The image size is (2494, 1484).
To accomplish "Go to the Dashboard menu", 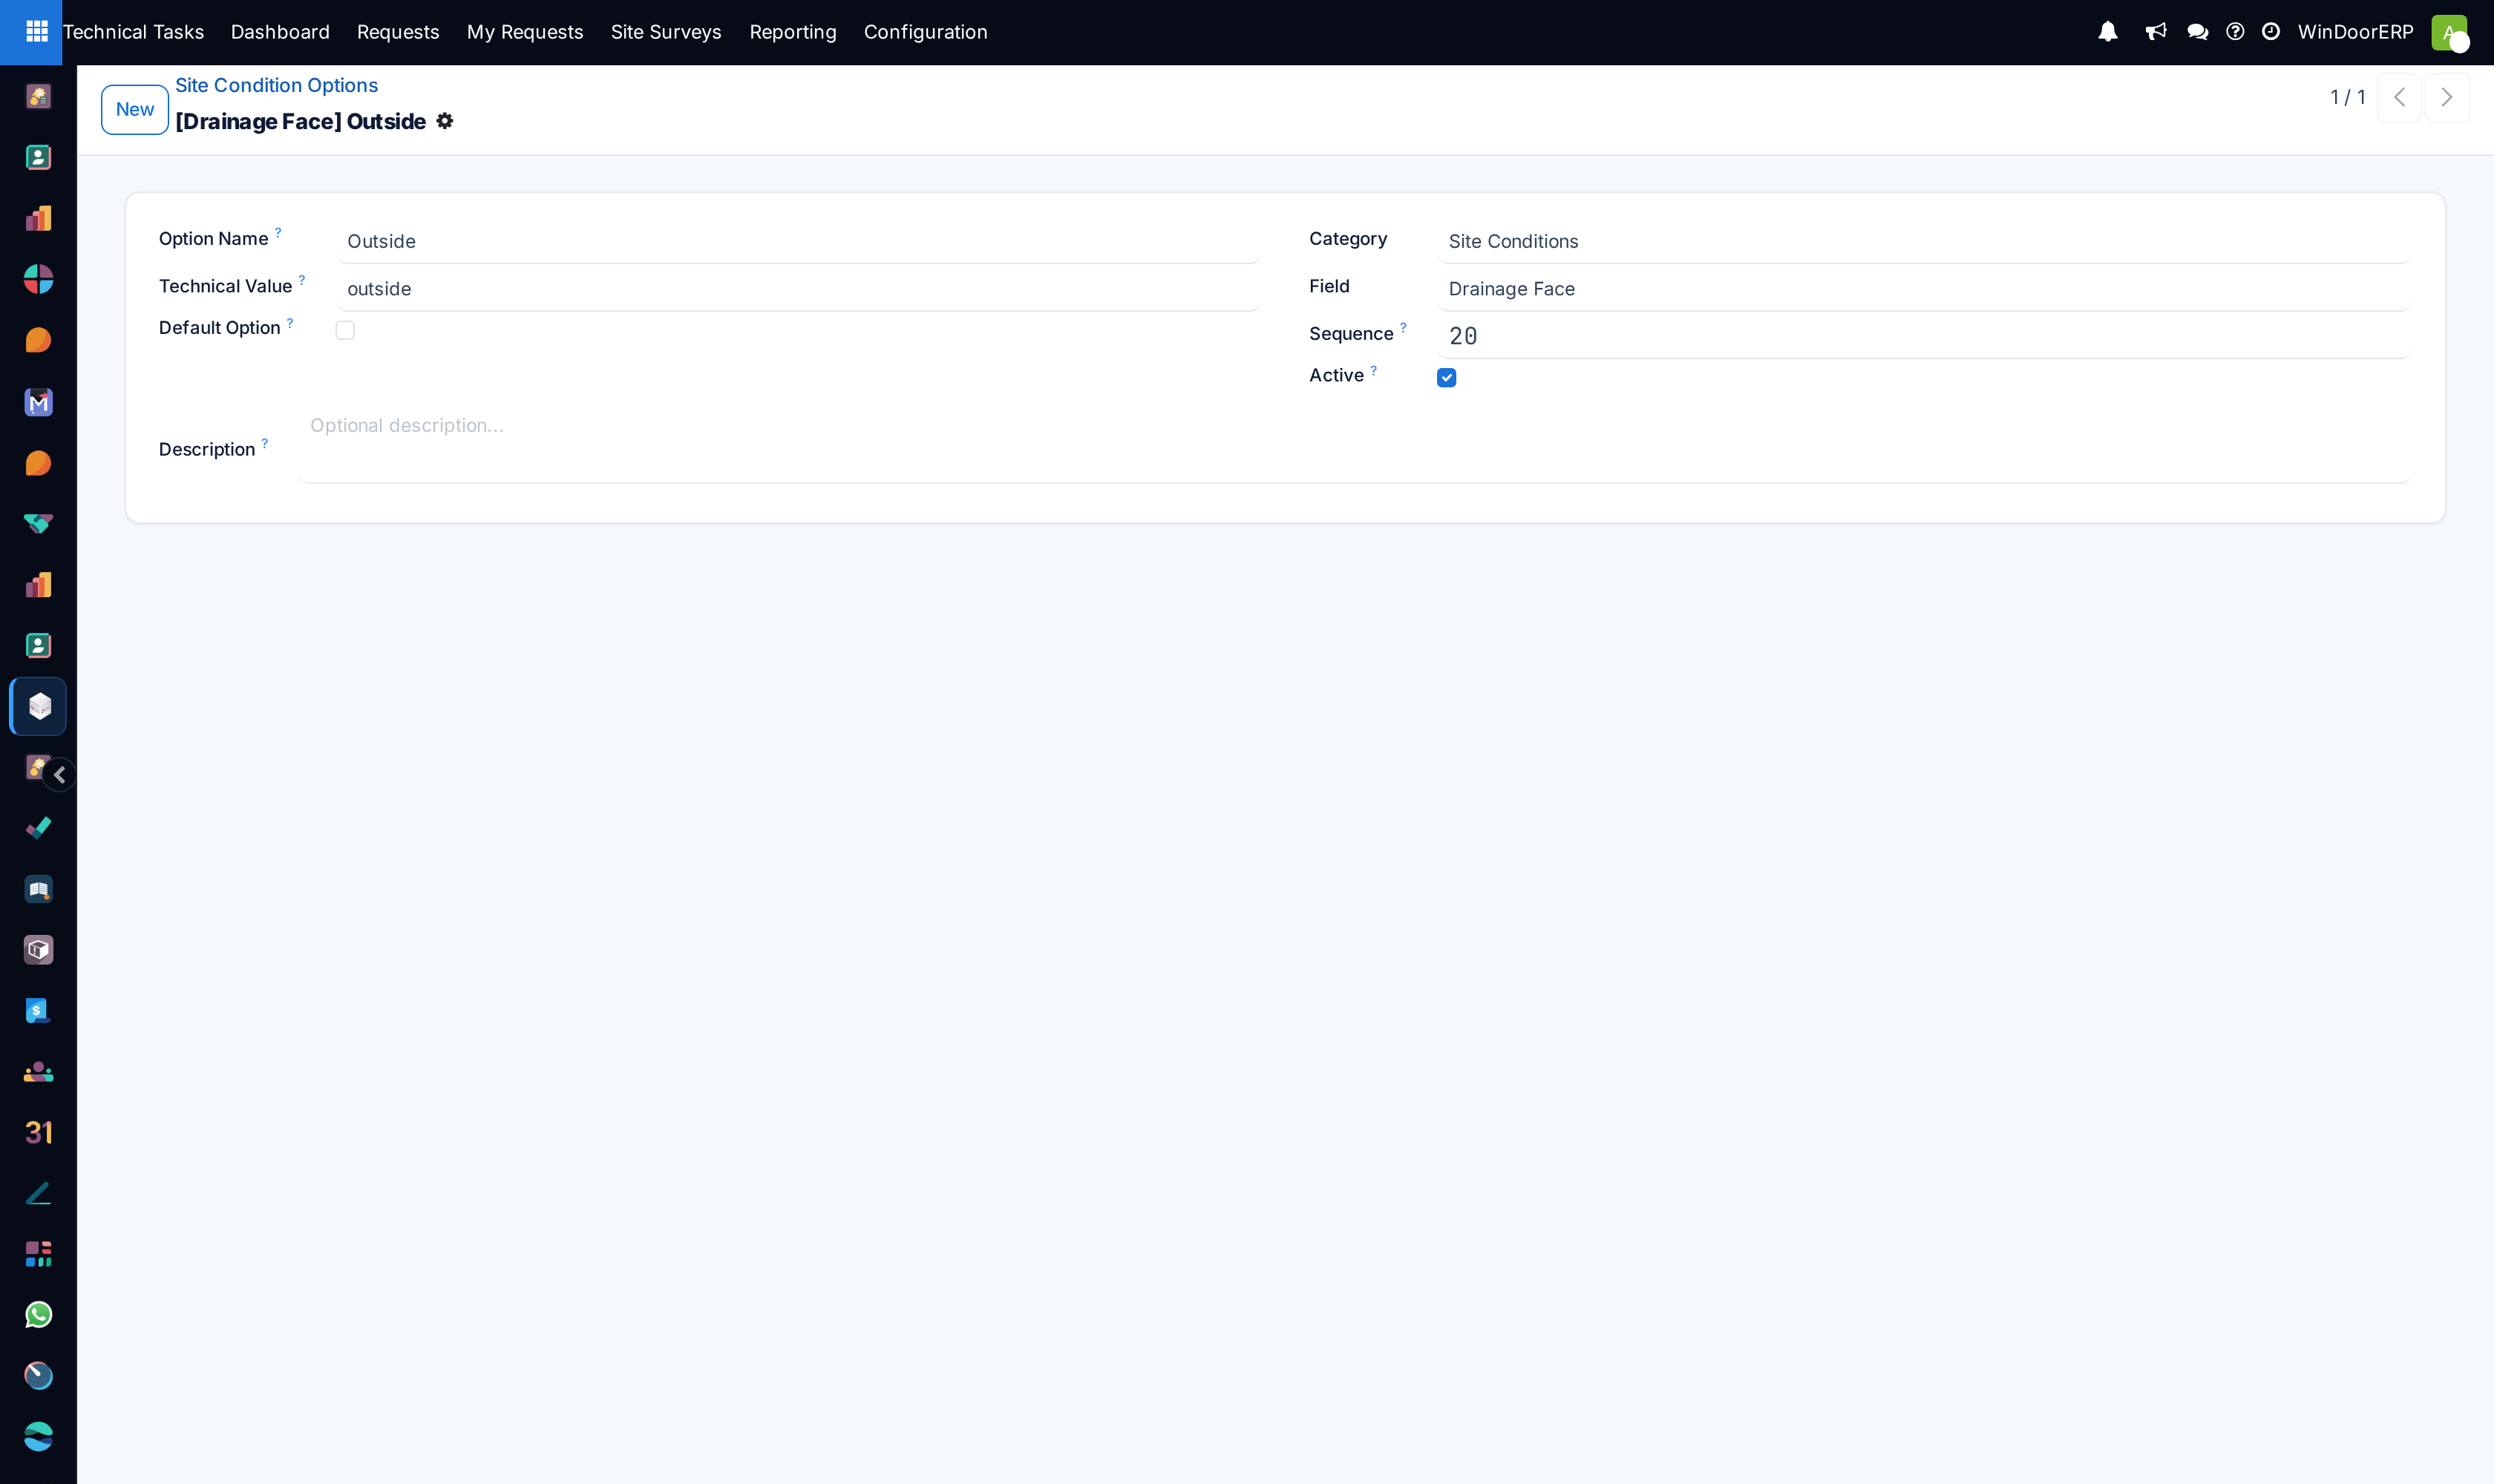I will [x=280, y=32].
